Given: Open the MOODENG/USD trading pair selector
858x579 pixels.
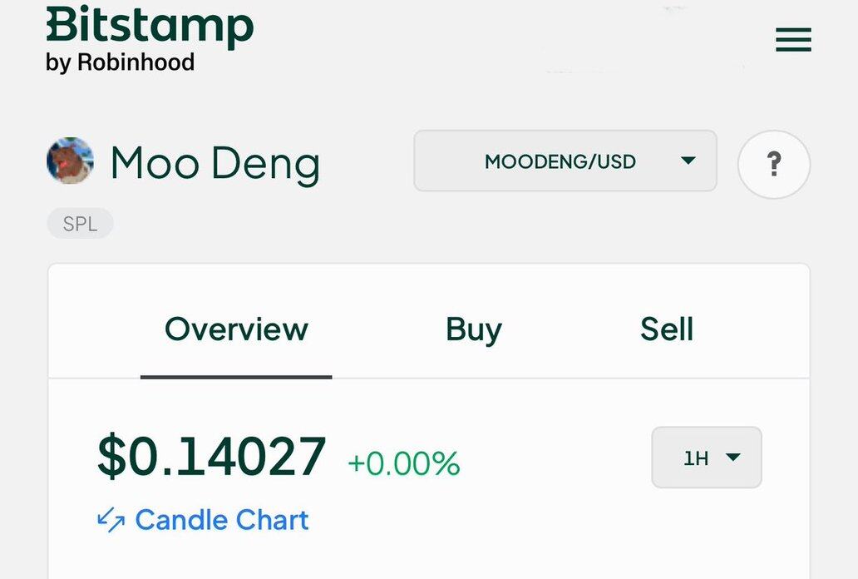Looking at the screenshot, I should (x=565, y=161).
